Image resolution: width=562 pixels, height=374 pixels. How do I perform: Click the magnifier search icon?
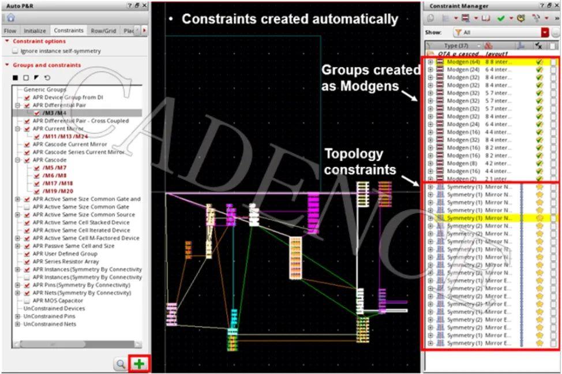[x=121, y=364]
